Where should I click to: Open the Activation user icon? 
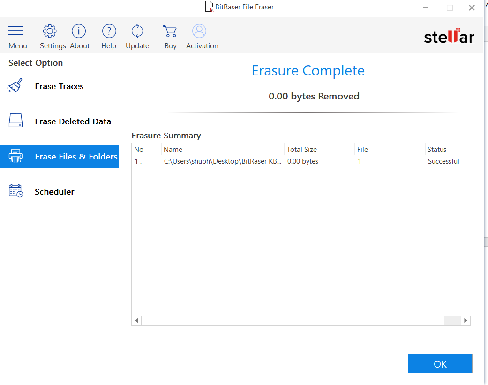pos(200,31)
